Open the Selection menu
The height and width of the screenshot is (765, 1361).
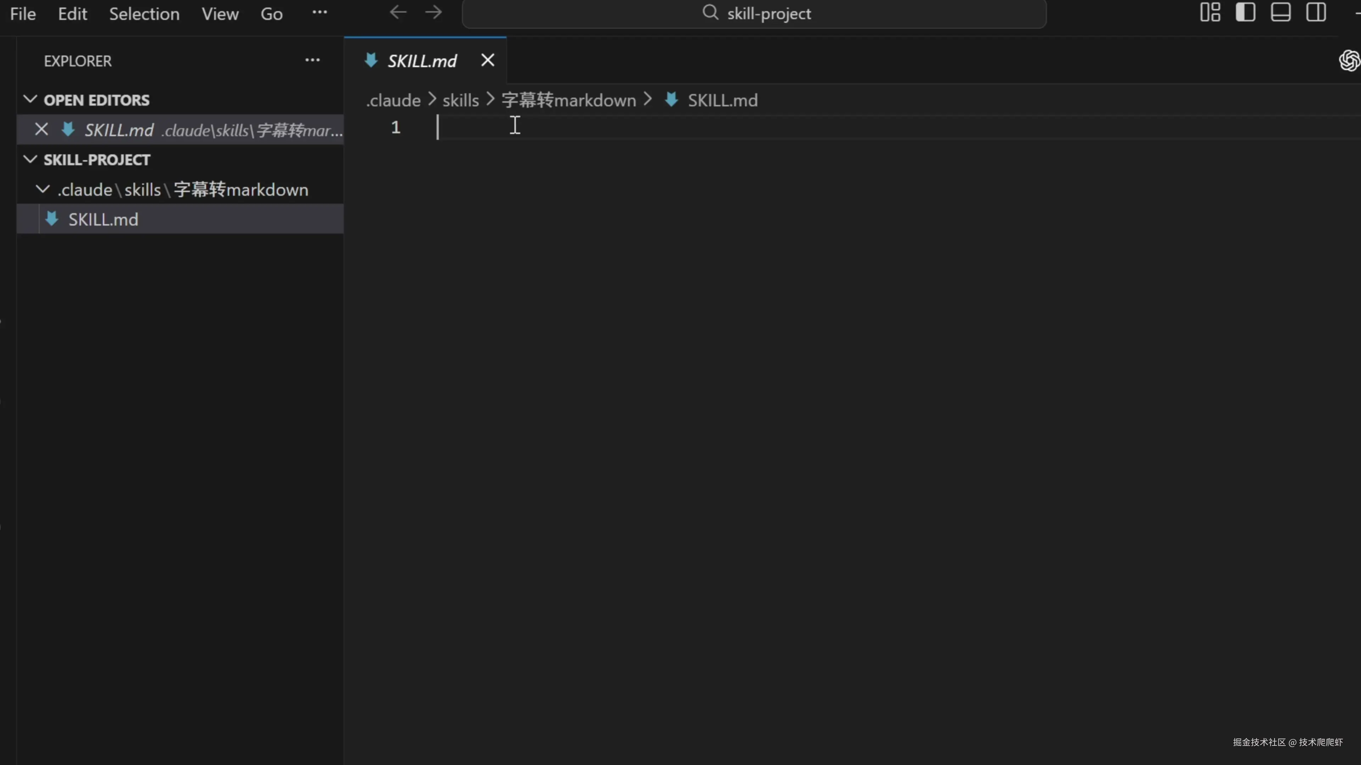pos(144,14)
